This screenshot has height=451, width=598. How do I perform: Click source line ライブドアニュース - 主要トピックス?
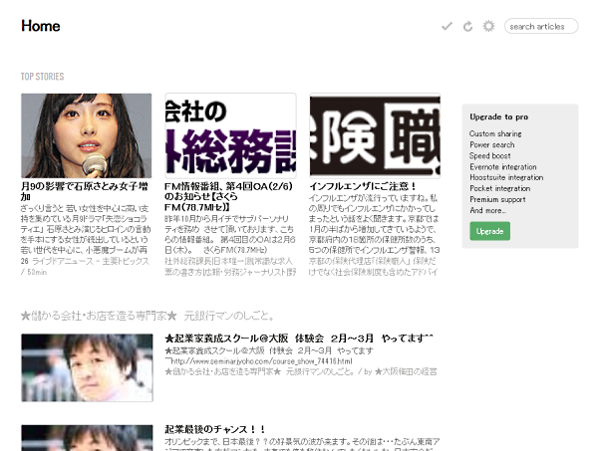pos(90,261)
